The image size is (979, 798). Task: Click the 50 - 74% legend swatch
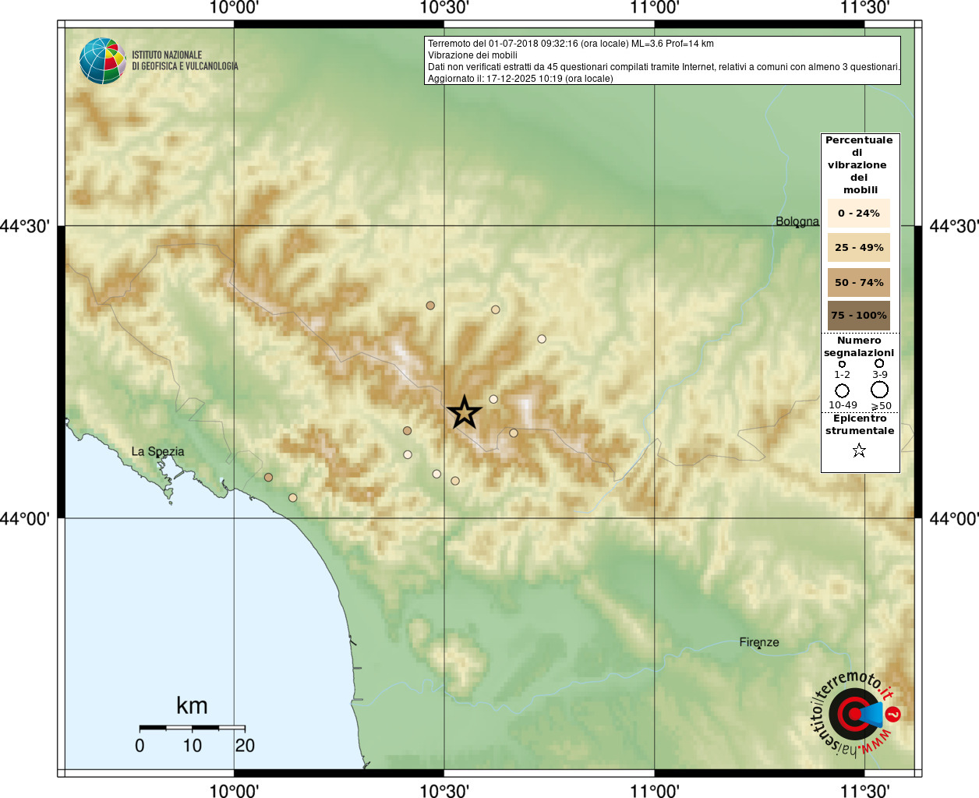859,282
